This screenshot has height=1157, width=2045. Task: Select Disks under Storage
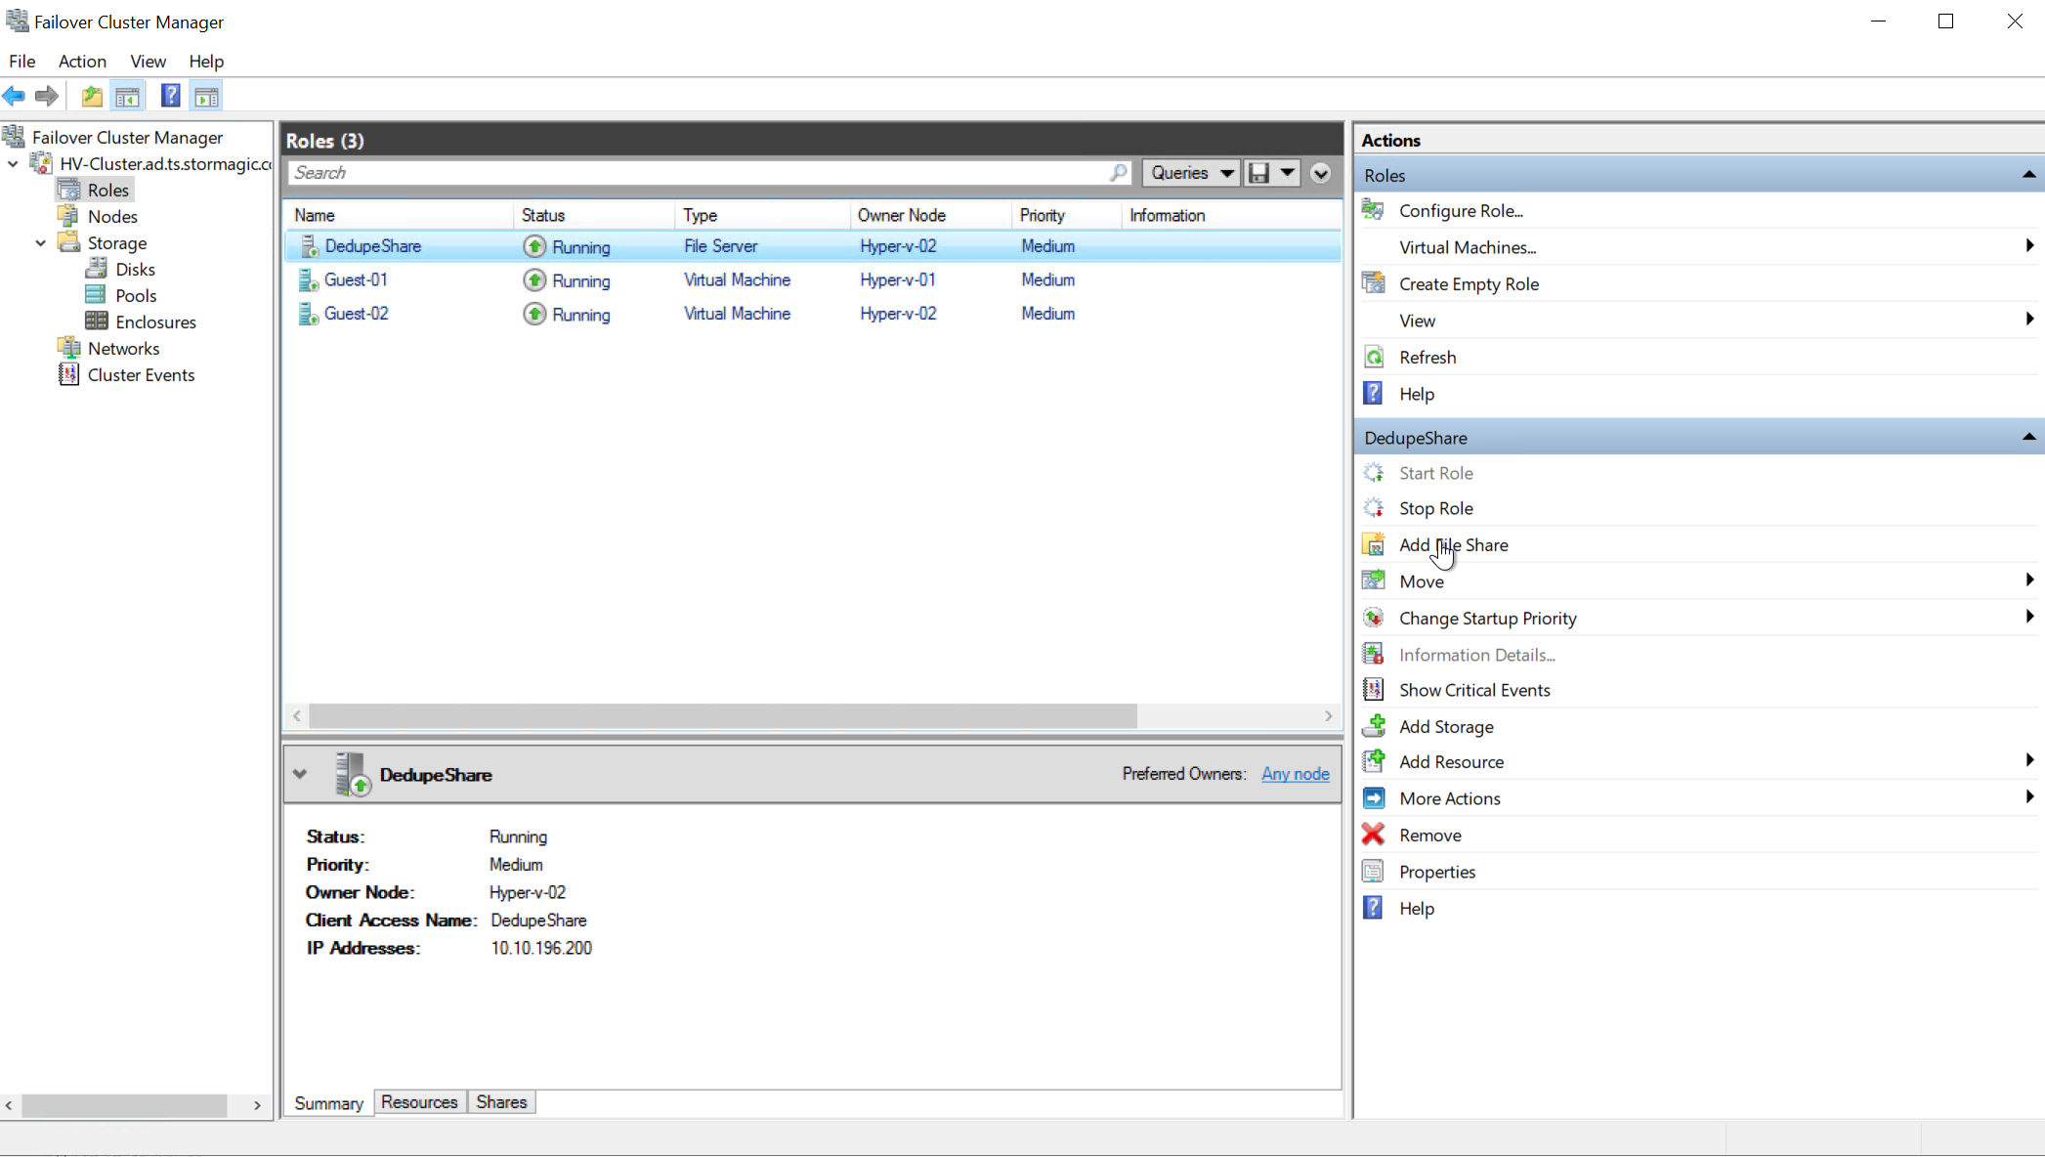pyautogui.click(x=135, y=270)
